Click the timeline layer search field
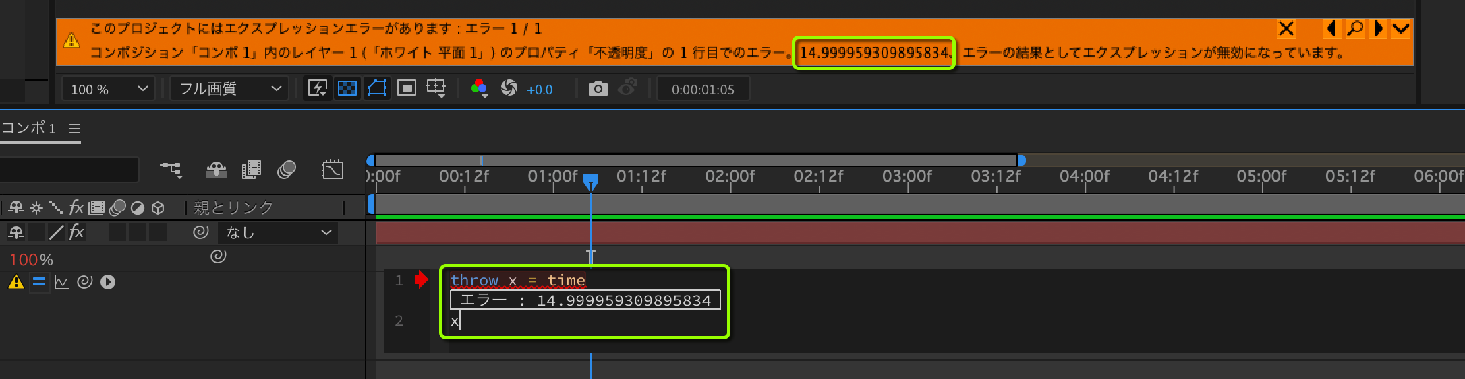Image resolution: width=1465 pixels, height=379 pixels. tap(67, 170)
